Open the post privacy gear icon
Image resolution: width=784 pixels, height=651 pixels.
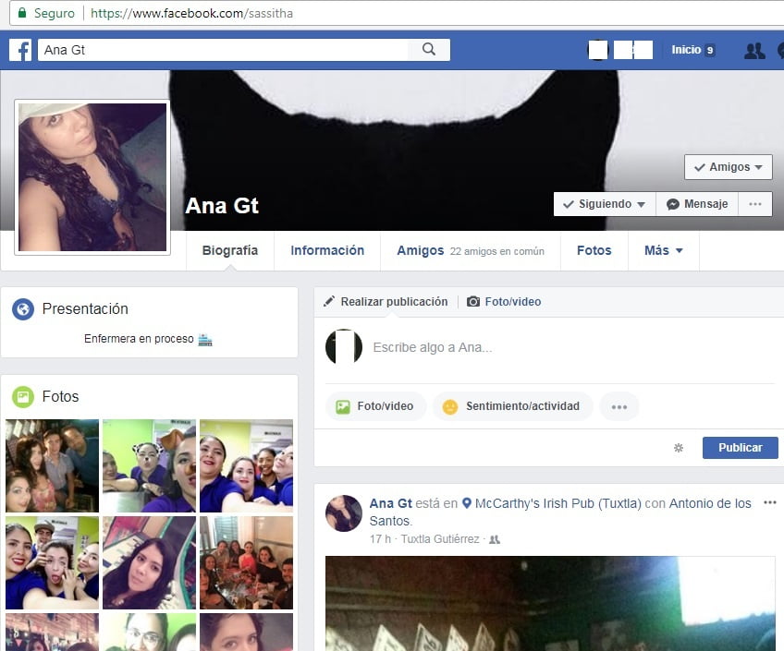679,448
